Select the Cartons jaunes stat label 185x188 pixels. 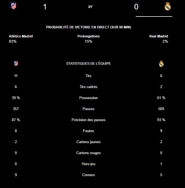coord(88,142)
